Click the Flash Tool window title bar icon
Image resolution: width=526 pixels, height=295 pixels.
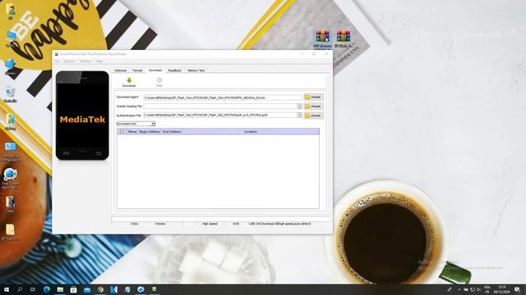57,54
